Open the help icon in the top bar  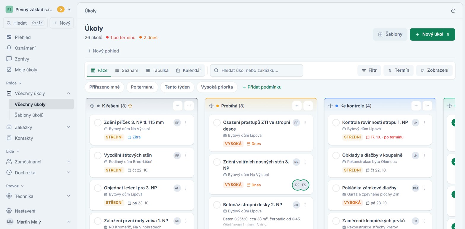pyautogui.click(x=453, y=11)
